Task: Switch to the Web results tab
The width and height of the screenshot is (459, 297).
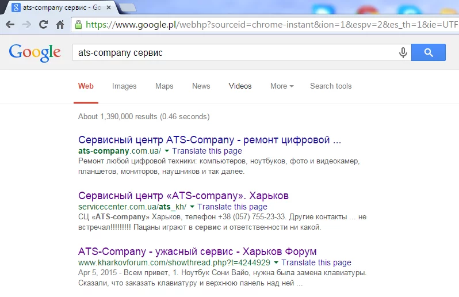Action: (86, 86)
